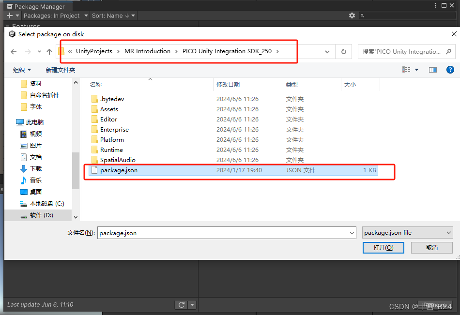
Task: Click sidebar scrollbar down arrow
Action: (x=76, y=217)
